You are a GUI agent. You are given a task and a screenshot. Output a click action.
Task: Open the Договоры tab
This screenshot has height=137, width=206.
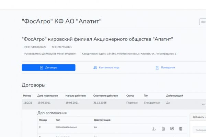tap(48, 67)
